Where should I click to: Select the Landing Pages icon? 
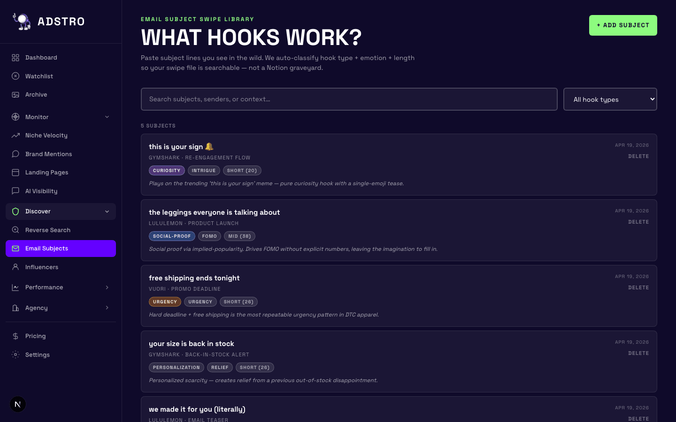click(x=15, y=173)
